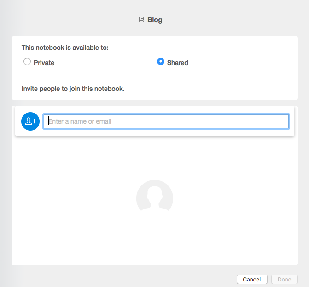Tap the round contact-plus button
309x287 pixels.
30,121
